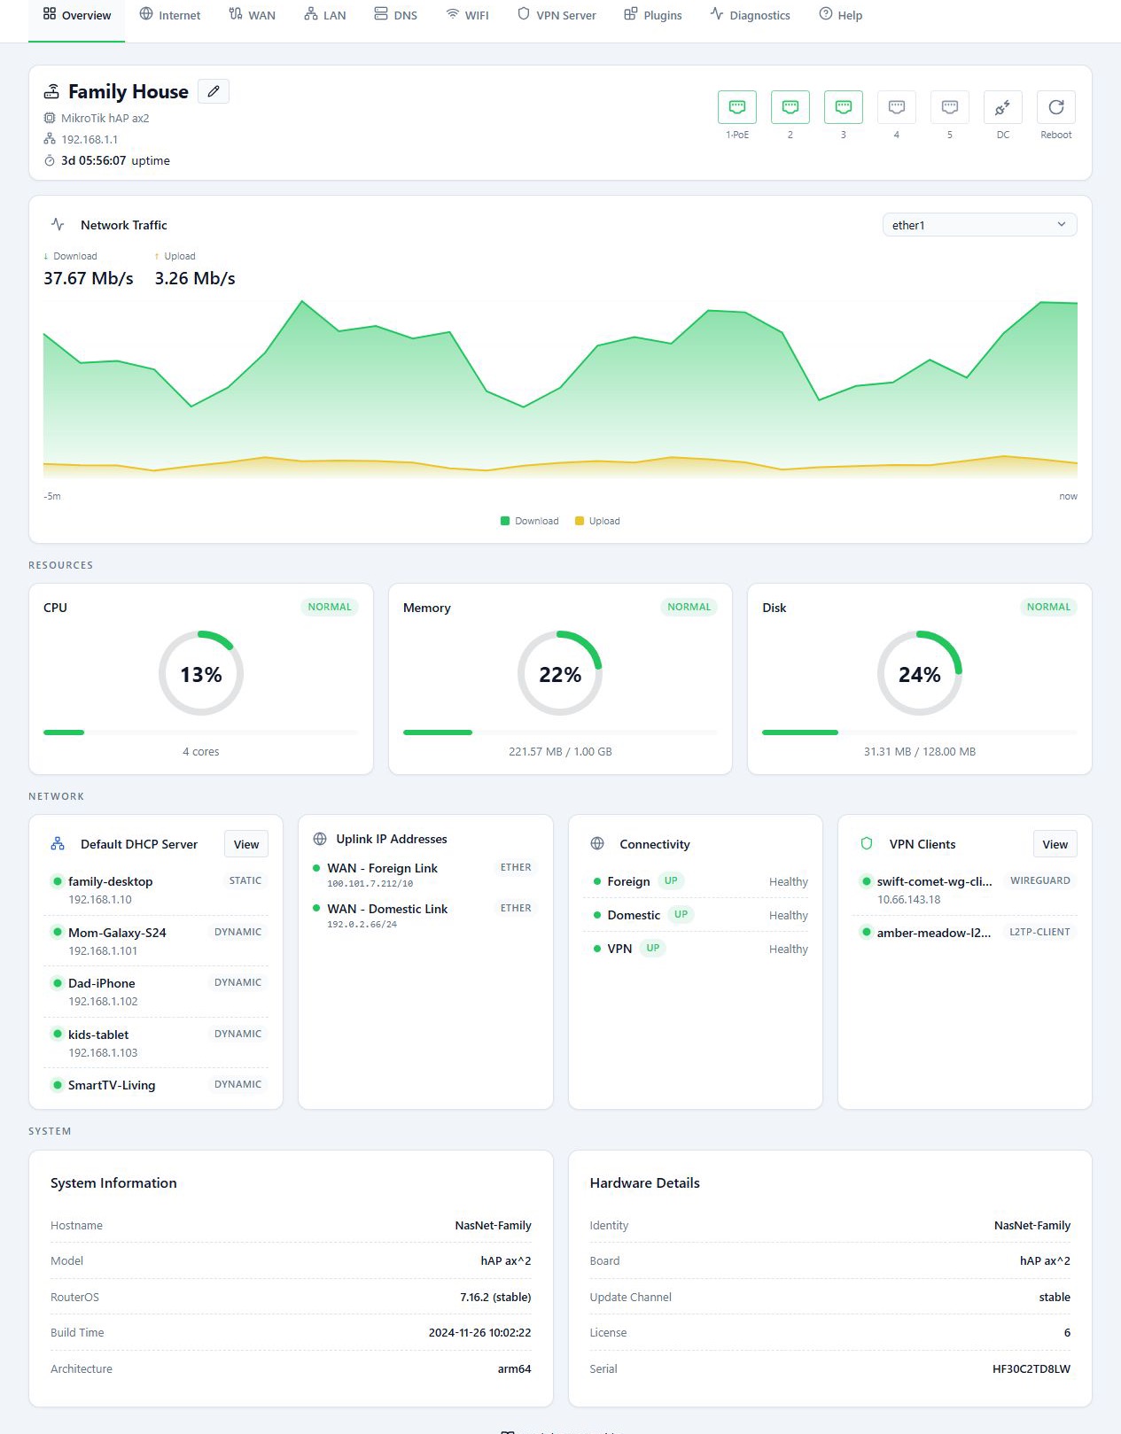This screenshot has width=1121, height=1434.
Task: Switch to the WAN tab
Action: point(253,15)
